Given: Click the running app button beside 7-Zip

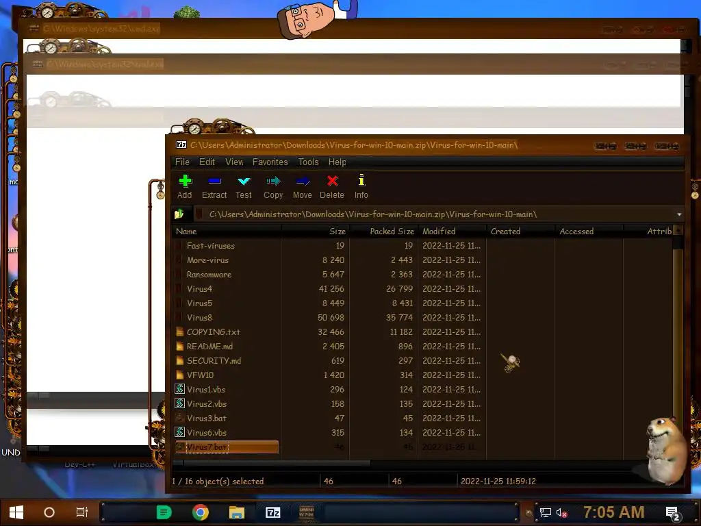Looking at the screenshot, I should [x=307, y=512].
